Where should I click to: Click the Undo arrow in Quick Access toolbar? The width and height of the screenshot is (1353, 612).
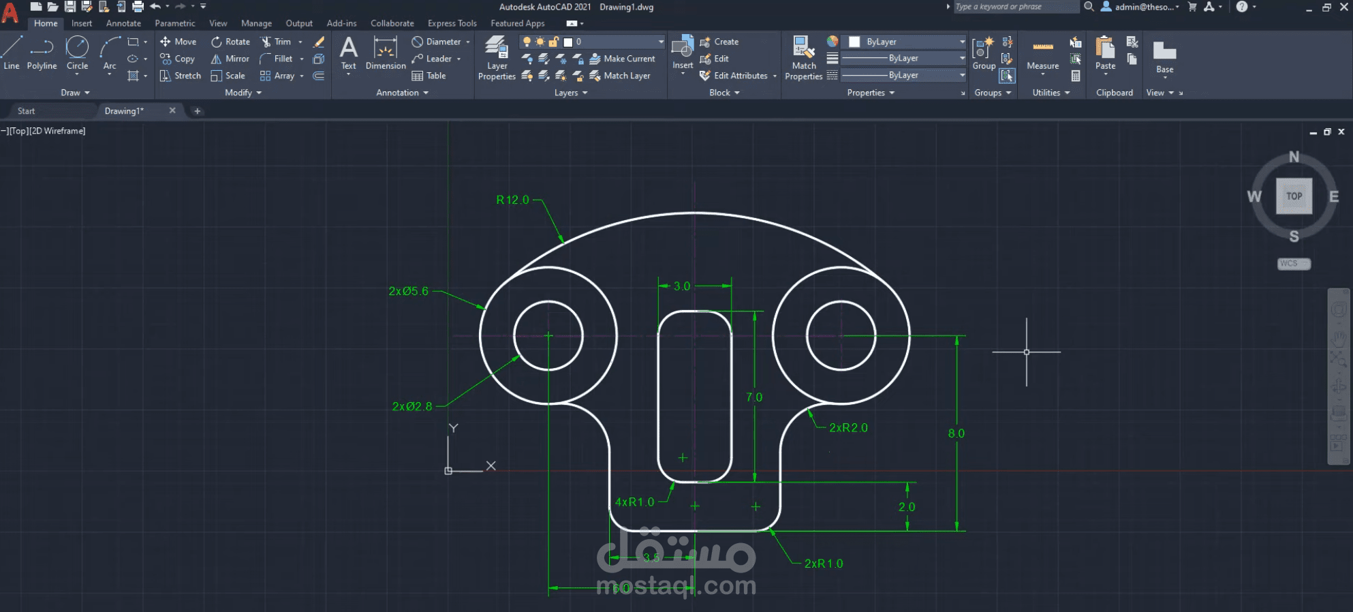[x=155, y=7]
